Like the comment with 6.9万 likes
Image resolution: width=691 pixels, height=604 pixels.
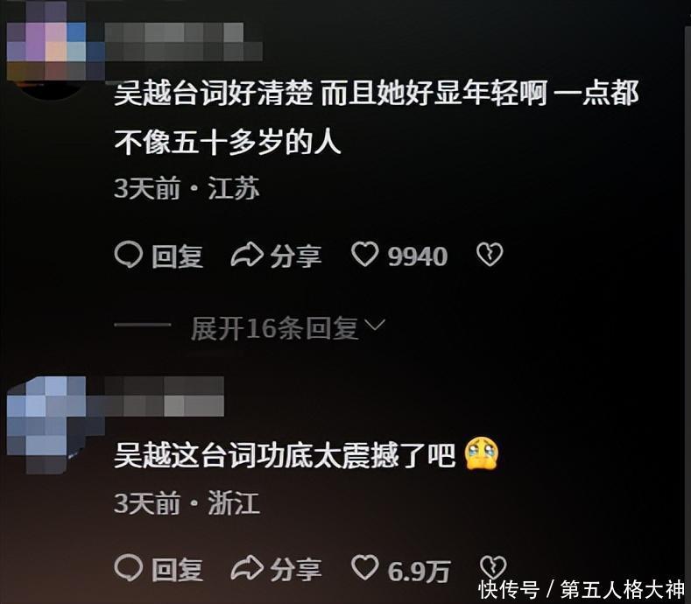(x=364, y=567)
